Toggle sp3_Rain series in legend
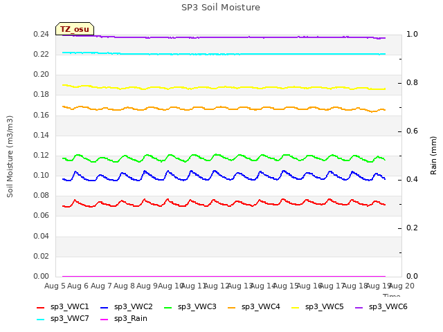Viewport: 443px width, 332px height. tap(124, 319)
